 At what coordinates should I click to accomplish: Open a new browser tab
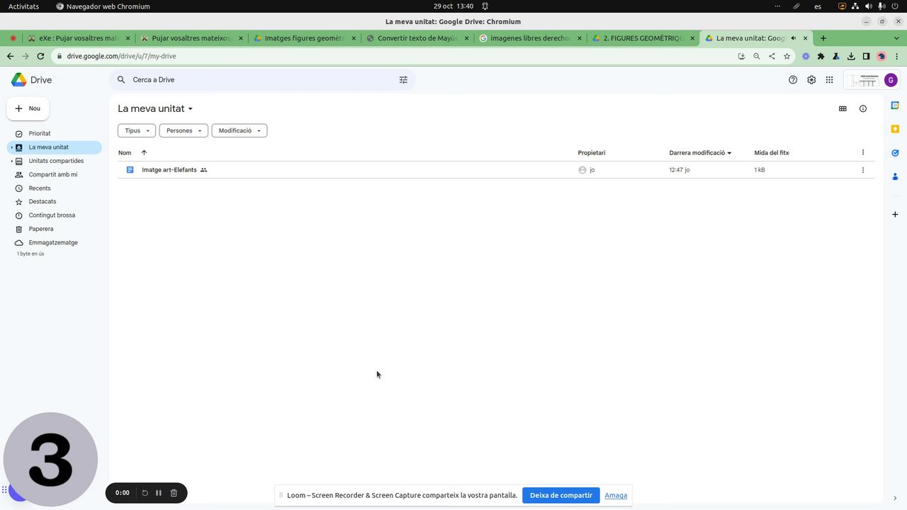pos(823,38)
